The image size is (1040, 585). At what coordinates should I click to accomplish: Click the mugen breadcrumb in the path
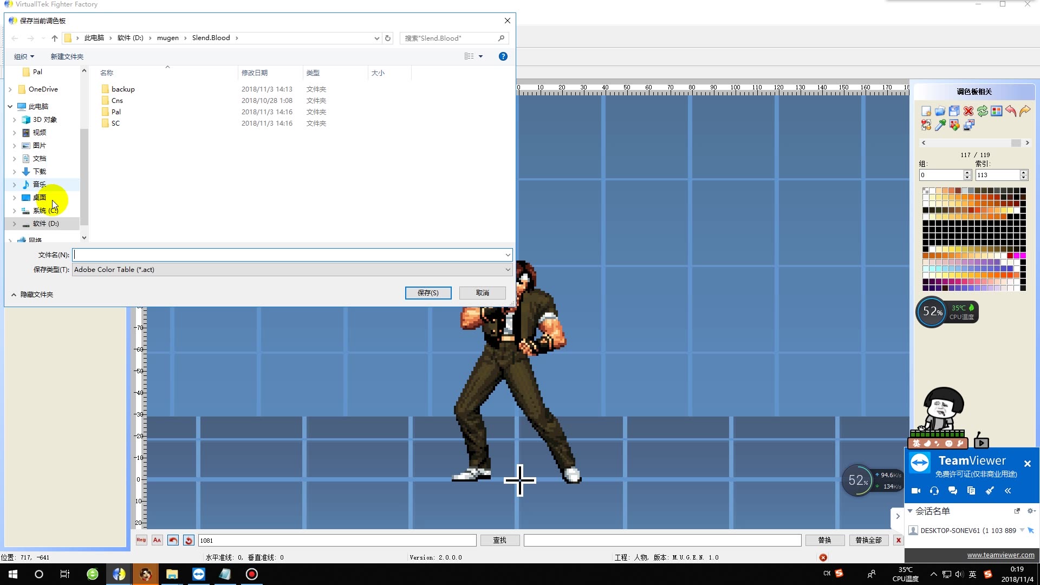(x=168, y=38)
